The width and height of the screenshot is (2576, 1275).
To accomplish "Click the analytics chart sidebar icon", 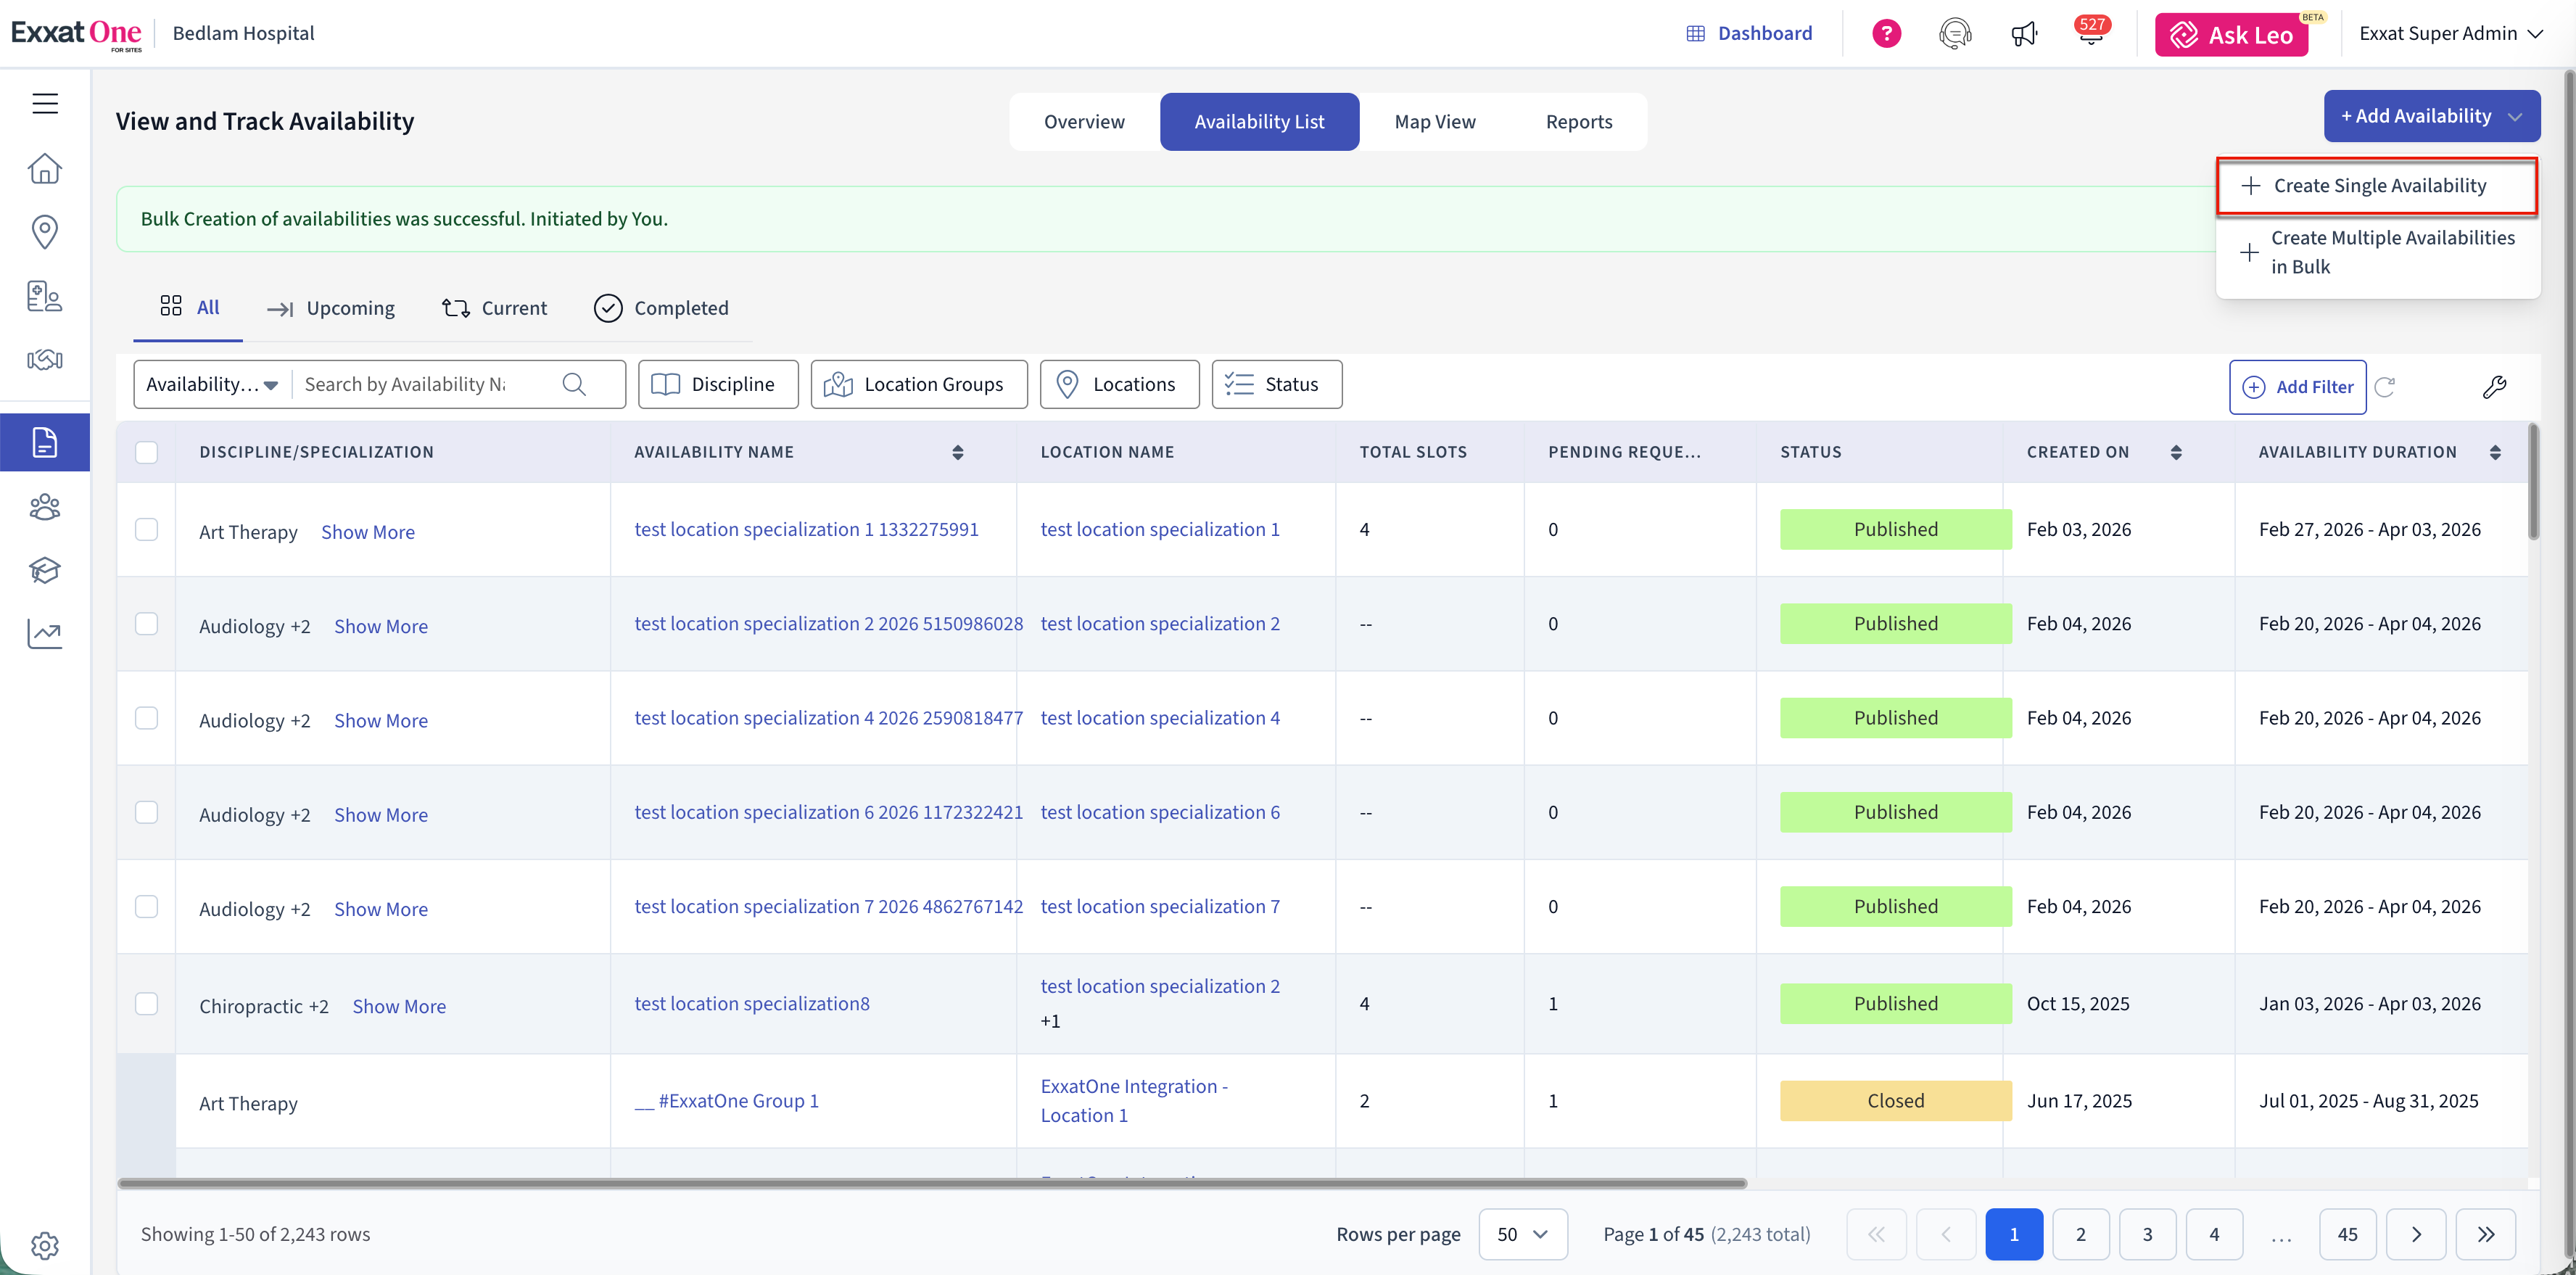I will tap(45, 633).
